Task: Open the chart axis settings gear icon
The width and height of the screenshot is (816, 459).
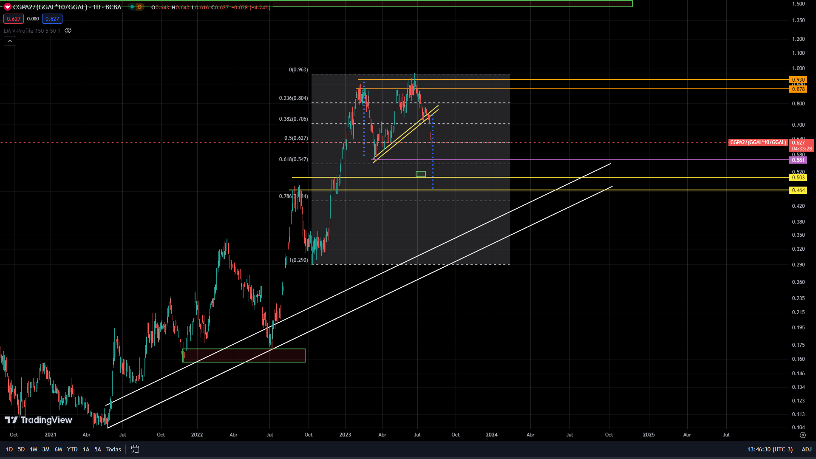Action: pyautogui.click(x=802, y=435)
